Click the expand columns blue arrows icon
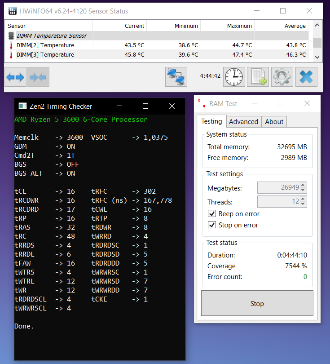The image size is (330, 364). [15, 77]
